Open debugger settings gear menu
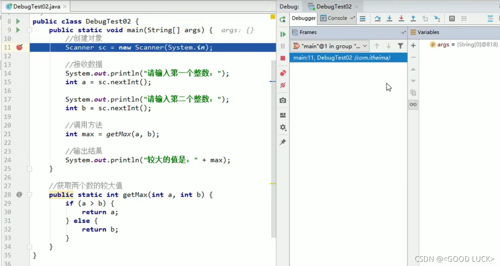Viewport: 500px width, 266px height. (283, 127)
